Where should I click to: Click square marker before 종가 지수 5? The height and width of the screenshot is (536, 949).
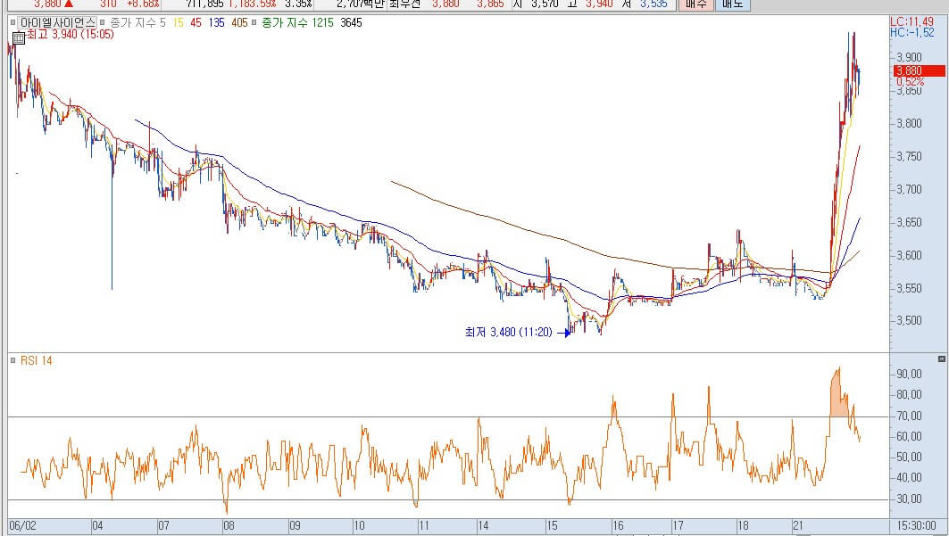point(103,22)
